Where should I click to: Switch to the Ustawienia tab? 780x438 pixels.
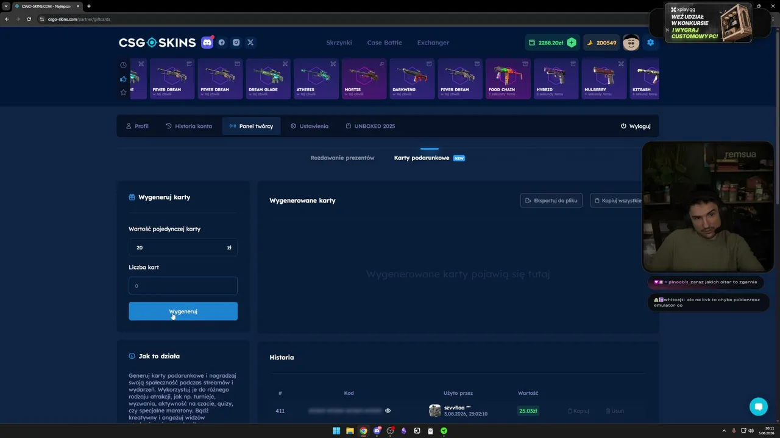pos(309,126)
